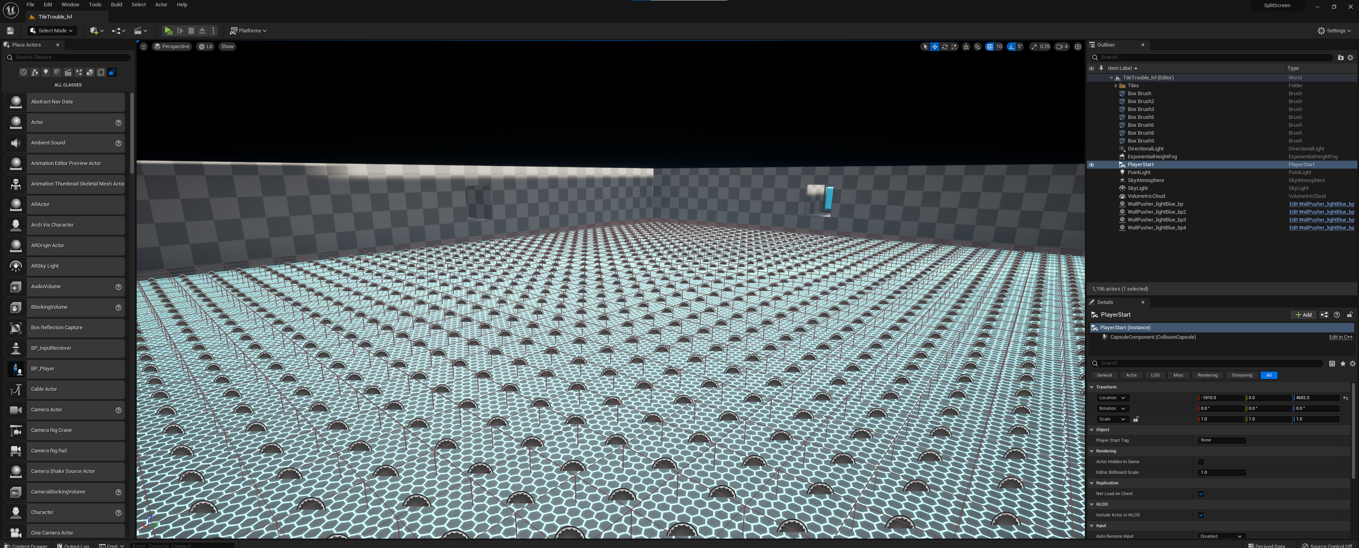This screenshot has height=548, width=1359.
Task: Toggle PlayerStart visibility eye icon
Action: point(1092,165)
